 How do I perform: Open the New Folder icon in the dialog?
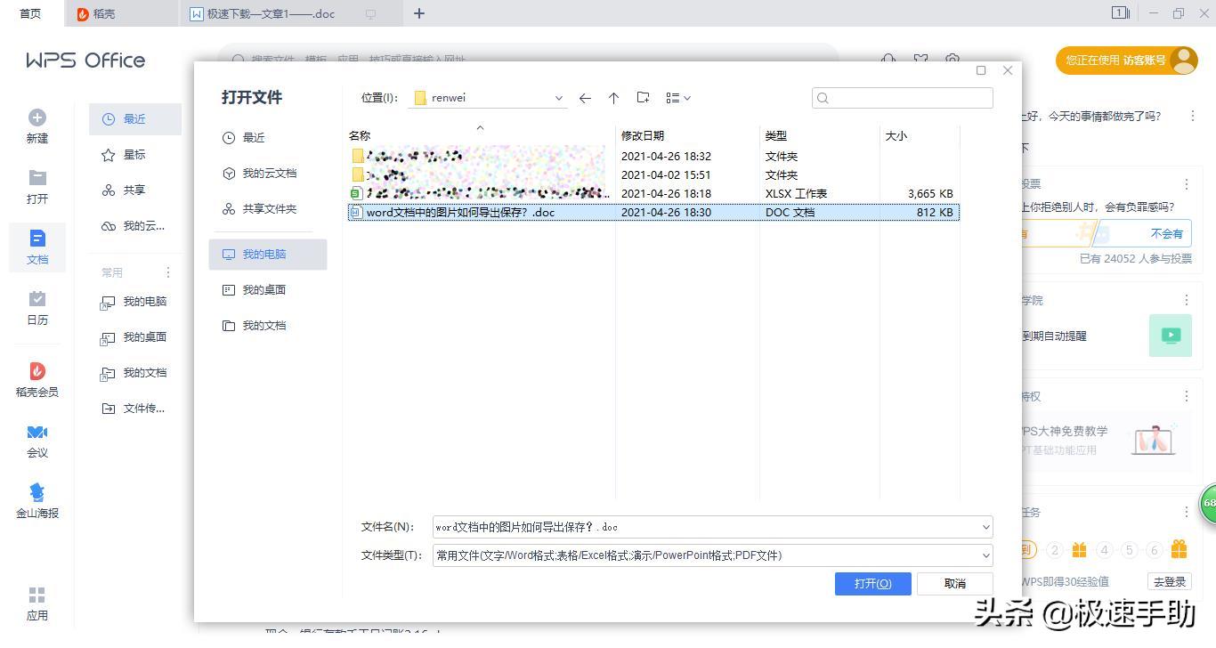click(x=643, y=98)
